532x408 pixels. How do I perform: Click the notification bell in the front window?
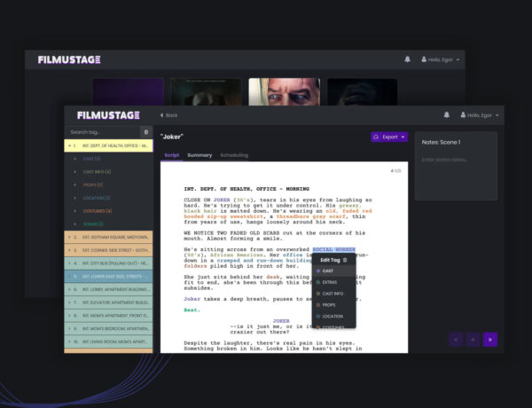pos(446,115)
